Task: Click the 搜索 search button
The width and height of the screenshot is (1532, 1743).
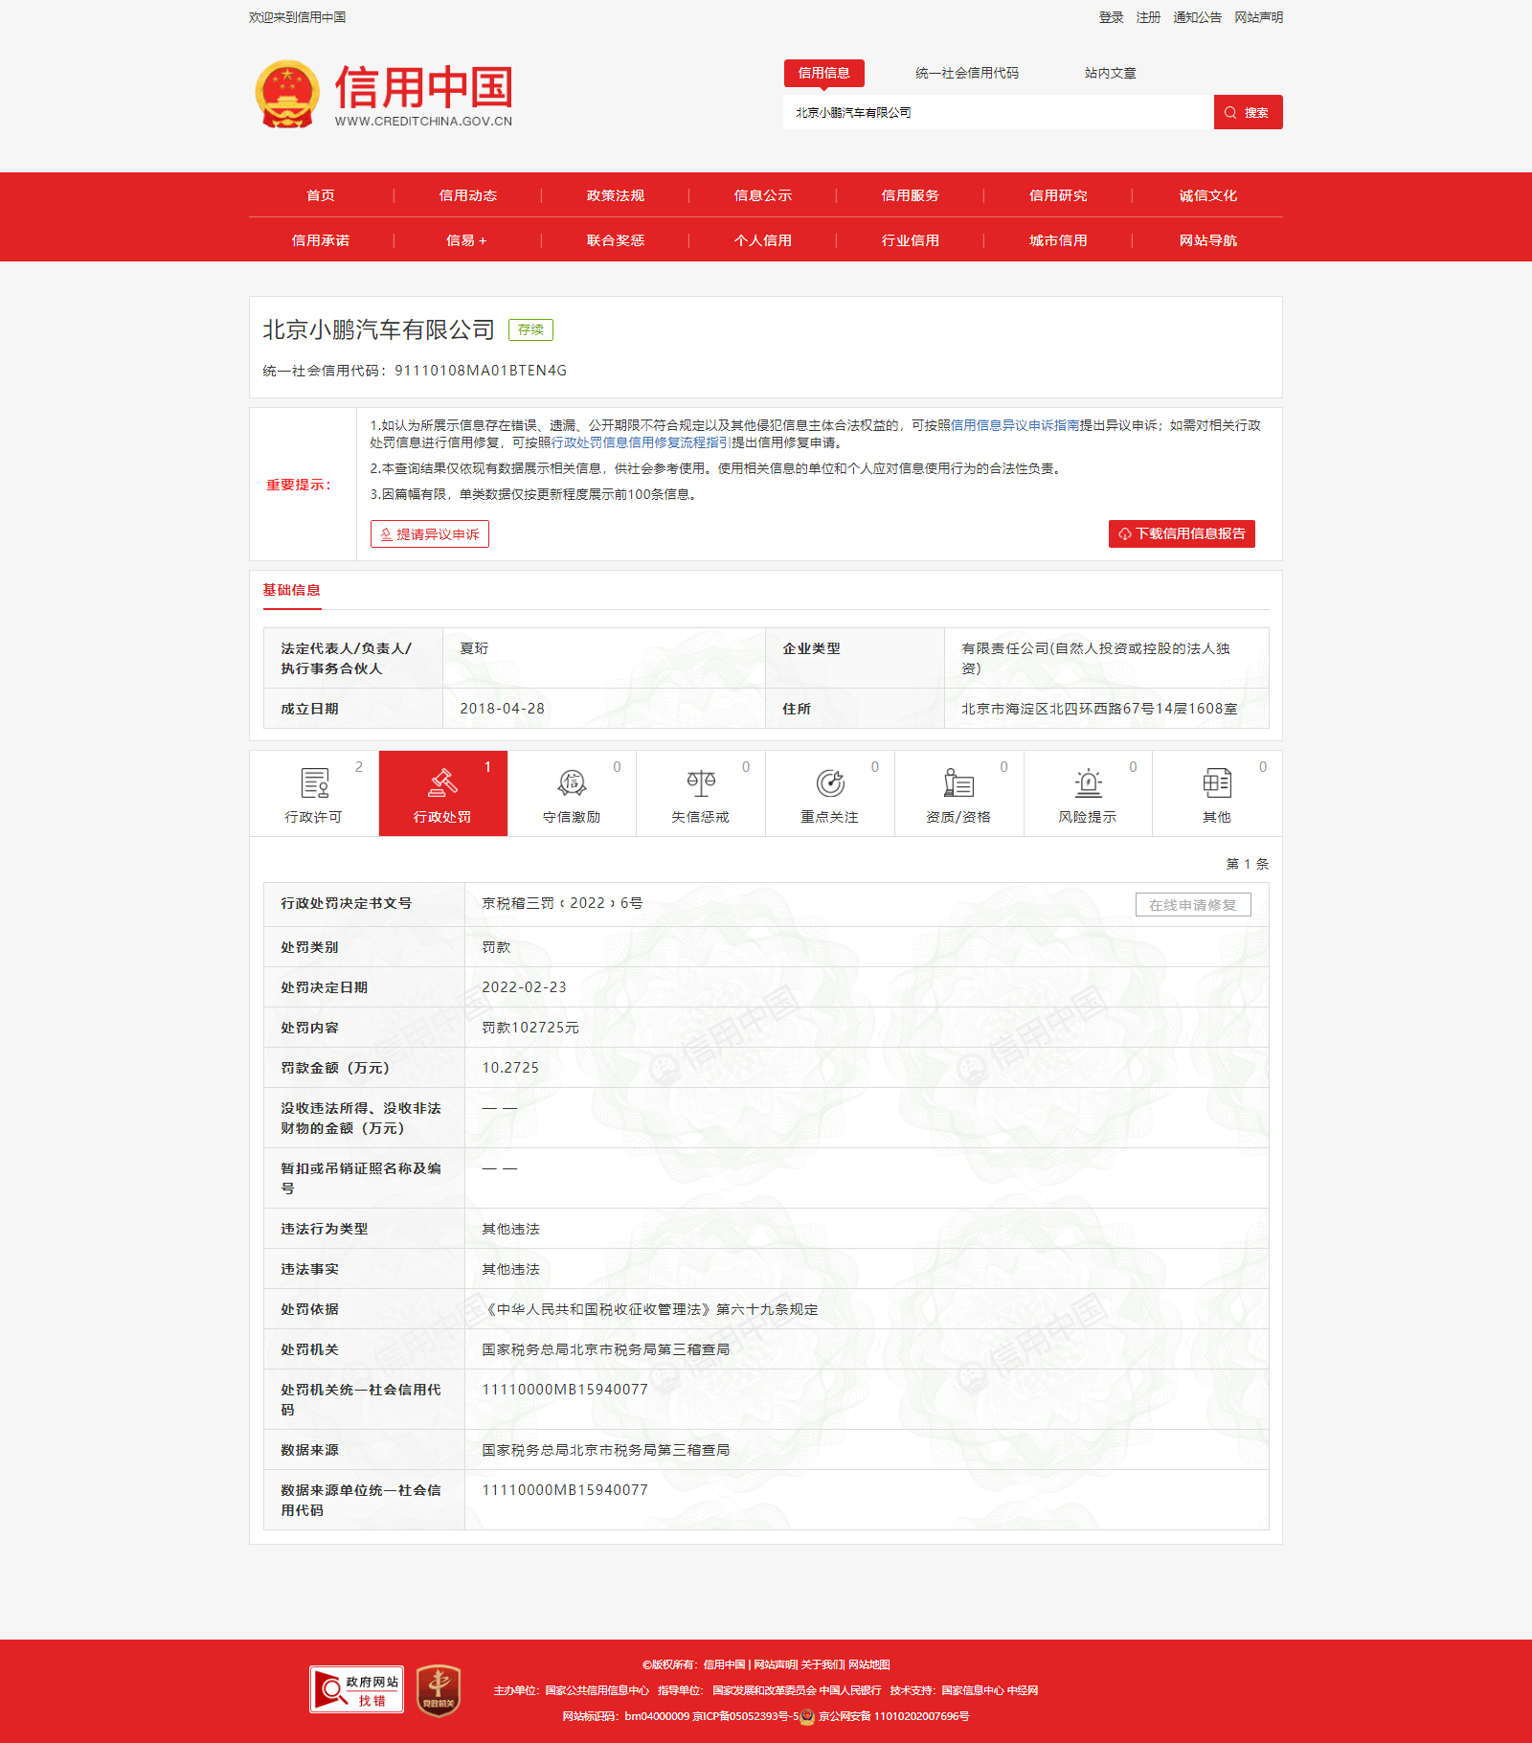Action: pos(1248,112)
